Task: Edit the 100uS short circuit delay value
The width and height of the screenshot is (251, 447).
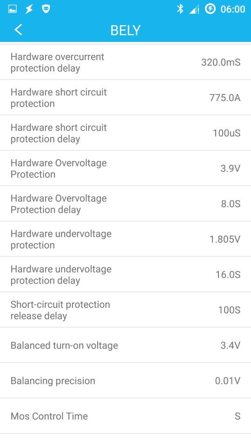Action: click(x=226, y=133)
